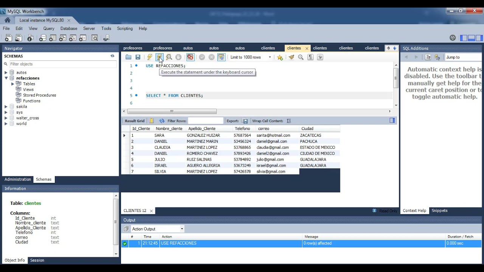
Task: Switch to the Session tab
Action: 37,260
